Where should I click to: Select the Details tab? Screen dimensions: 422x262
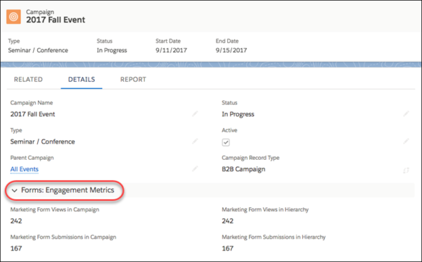click(x=82, y=80)
